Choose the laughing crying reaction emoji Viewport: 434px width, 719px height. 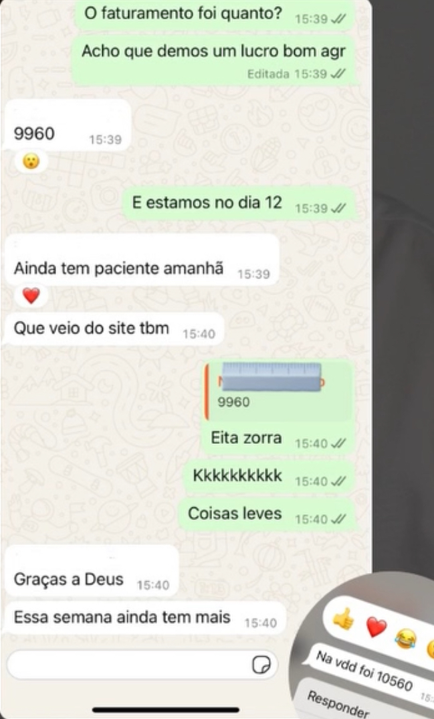coord(406,638)
